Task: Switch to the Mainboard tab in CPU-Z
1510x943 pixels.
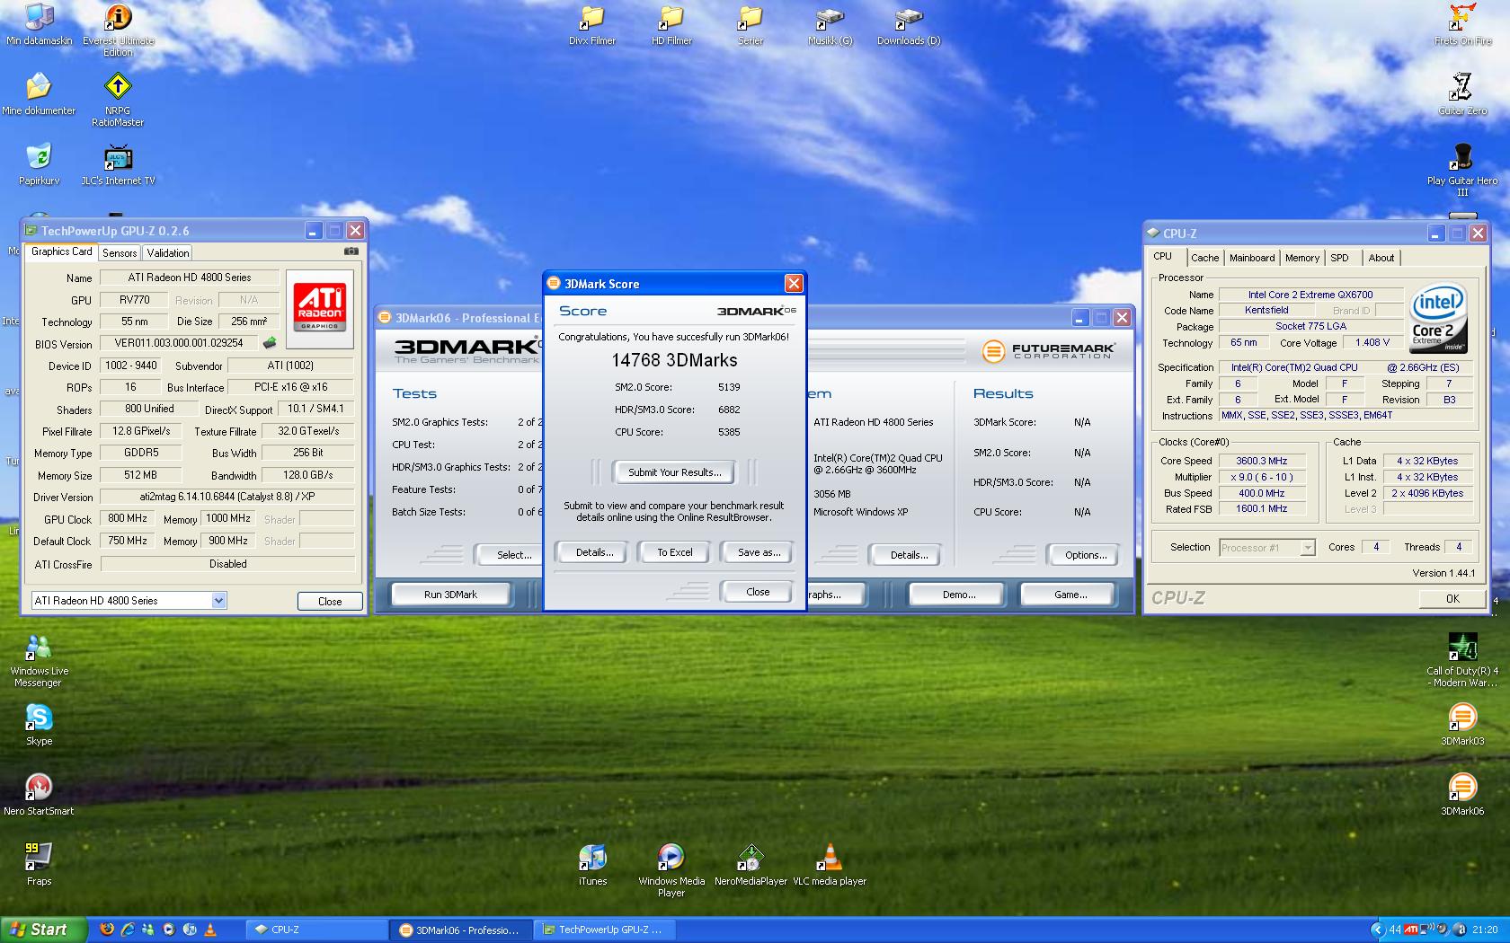Action: [x=1251, y=258]
